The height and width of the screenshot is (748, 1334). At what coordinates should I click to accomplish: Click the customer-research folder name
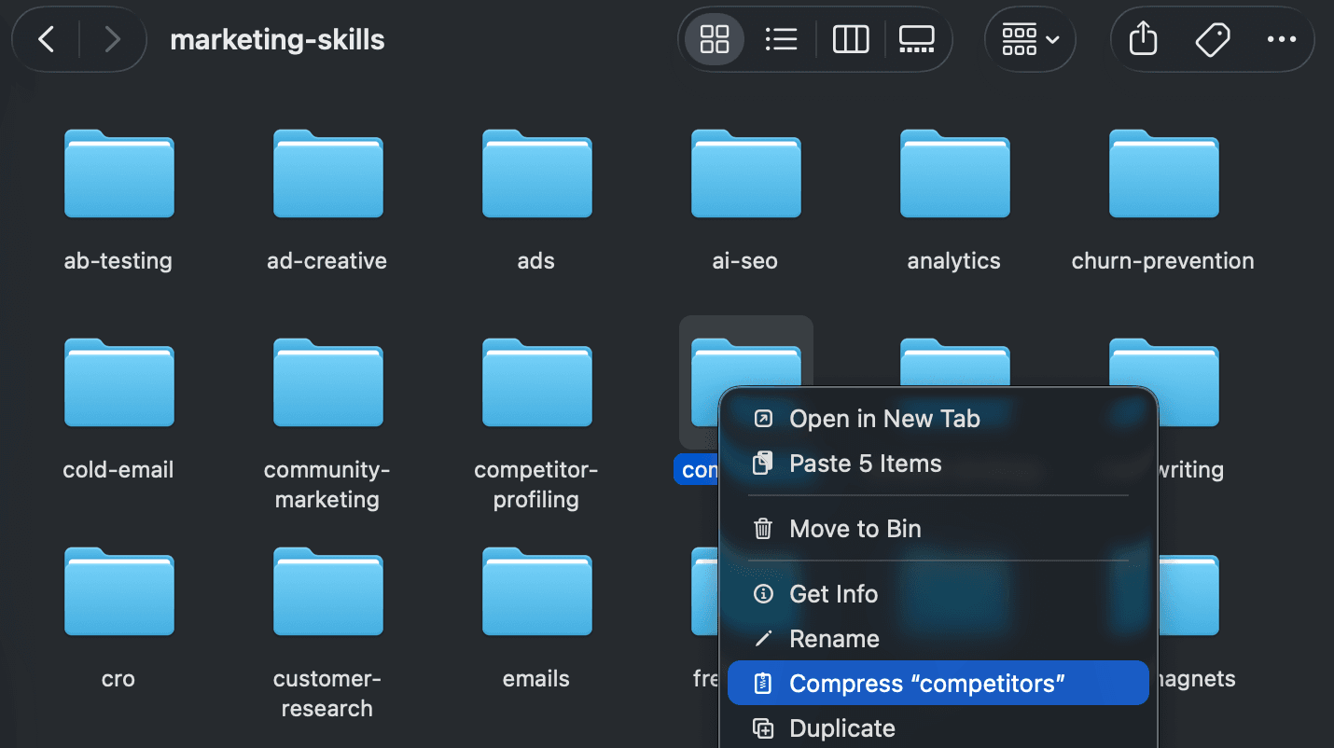[x=327, y=693]
